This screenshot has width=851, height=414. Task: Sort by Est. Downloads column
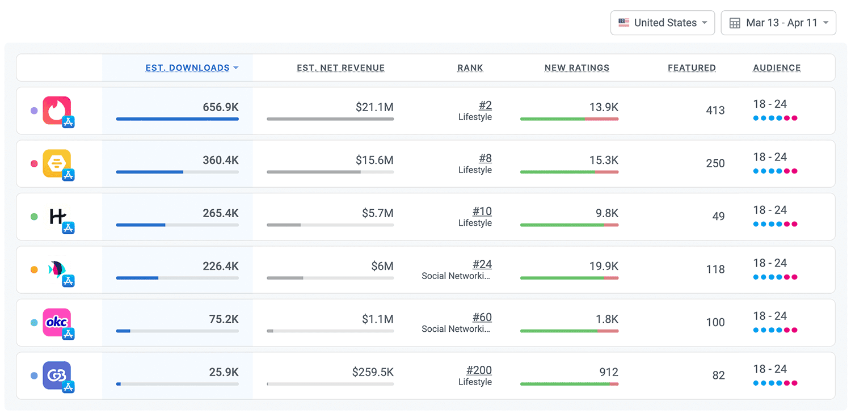coord(187,68)
